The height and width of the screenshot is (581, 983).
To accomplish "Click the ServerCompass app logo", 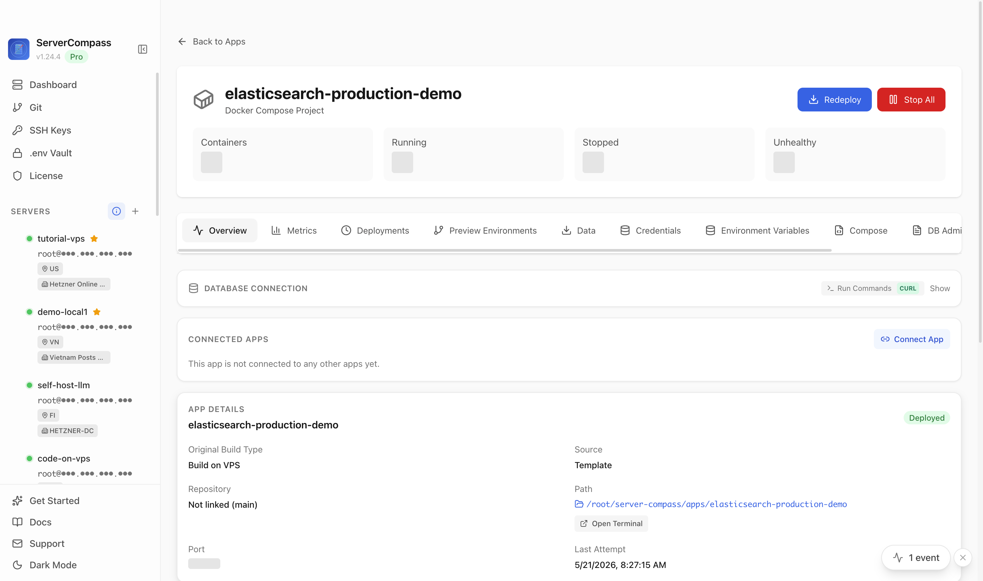I will [x=19, y=49].
